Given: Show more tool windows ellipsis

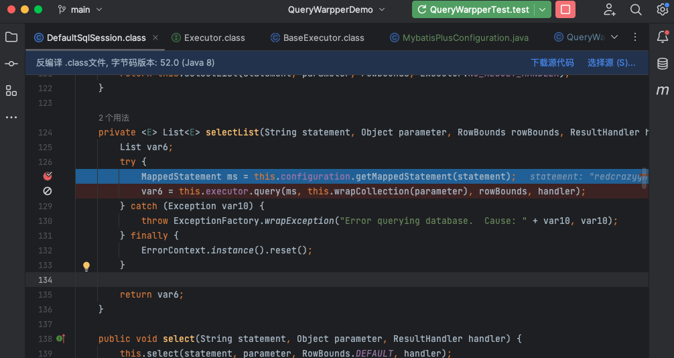Looking at the screenshot, I should [x=11, y=117].
